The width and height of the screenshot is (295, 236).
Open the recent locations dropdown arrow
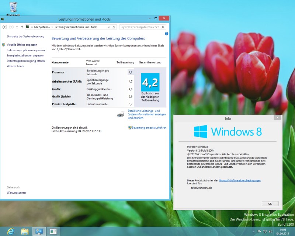click(x=17, y=27)
